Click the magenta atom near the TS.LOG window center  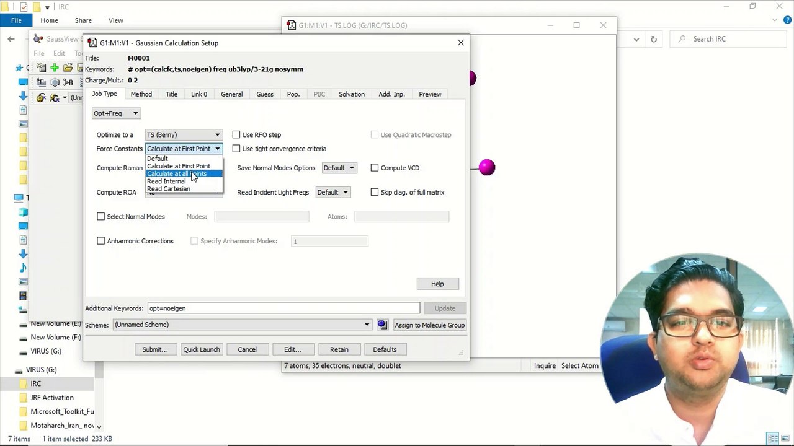[487, 167]
